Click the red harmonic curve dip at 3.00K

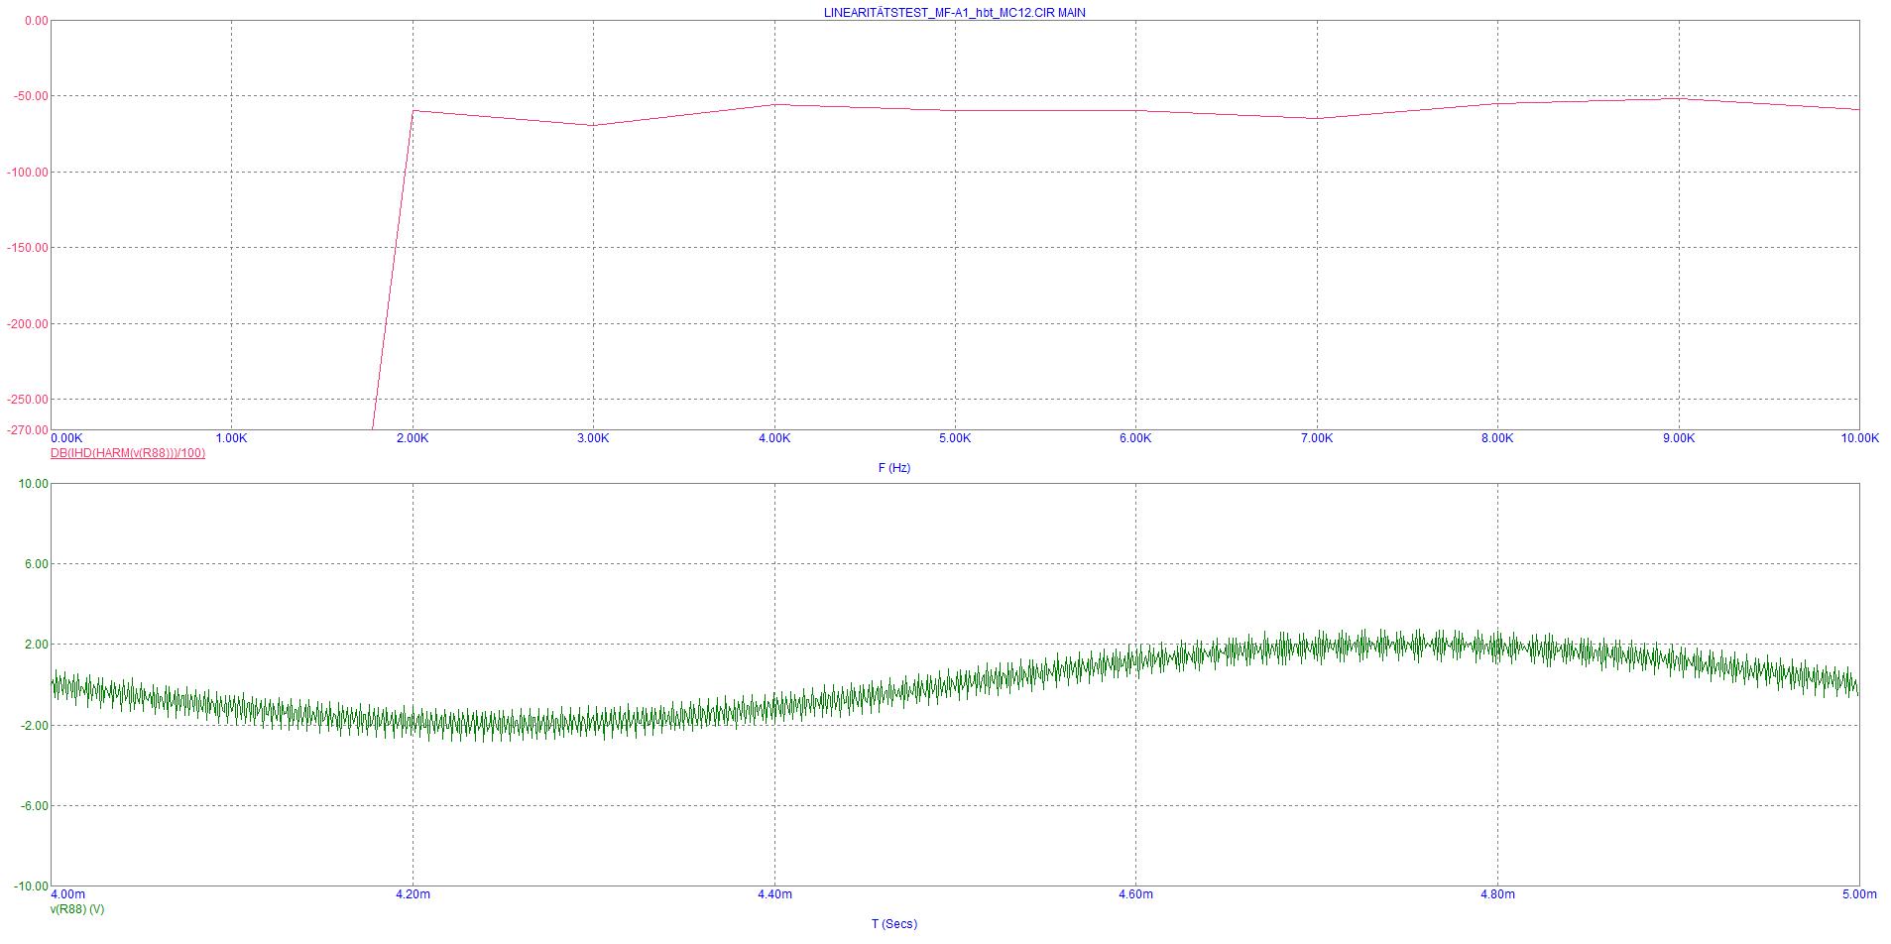click(594, 125)
